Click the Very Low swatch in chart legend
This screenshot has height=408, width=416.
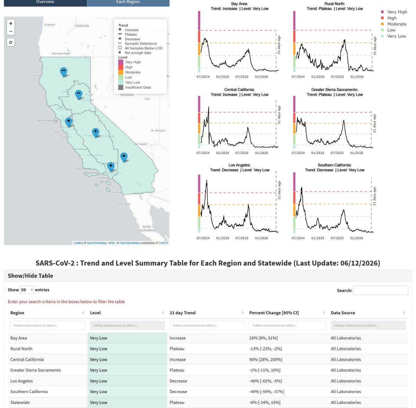click(382, 36)
